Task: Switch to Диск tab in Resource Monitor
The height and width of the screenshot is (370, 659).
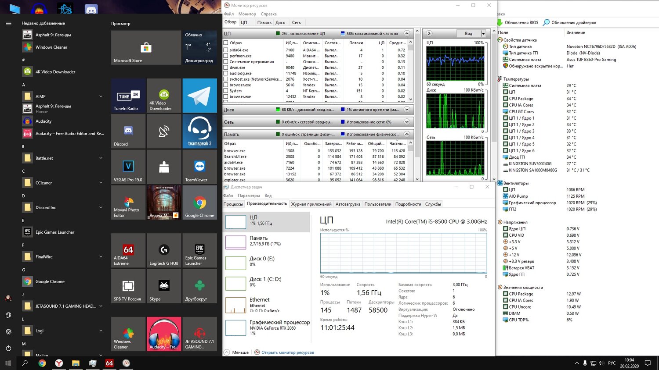Action: (x=280, y=22)
